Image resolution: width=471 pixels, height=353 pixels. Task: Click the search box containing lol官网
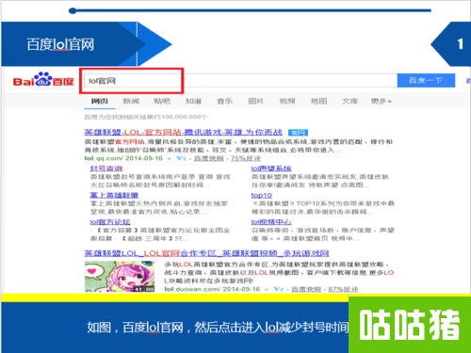click(240, 81)
